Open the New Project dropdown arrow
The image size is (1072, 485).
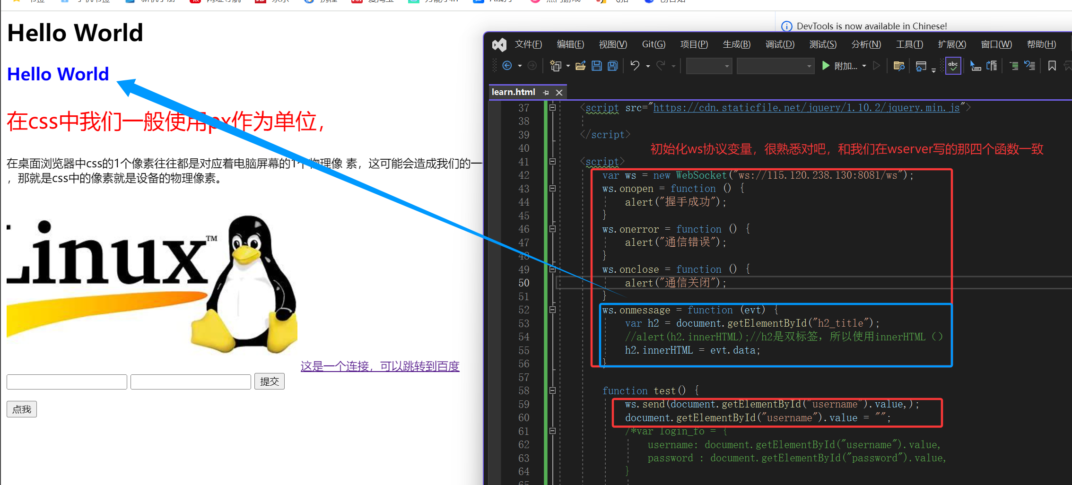568,66
